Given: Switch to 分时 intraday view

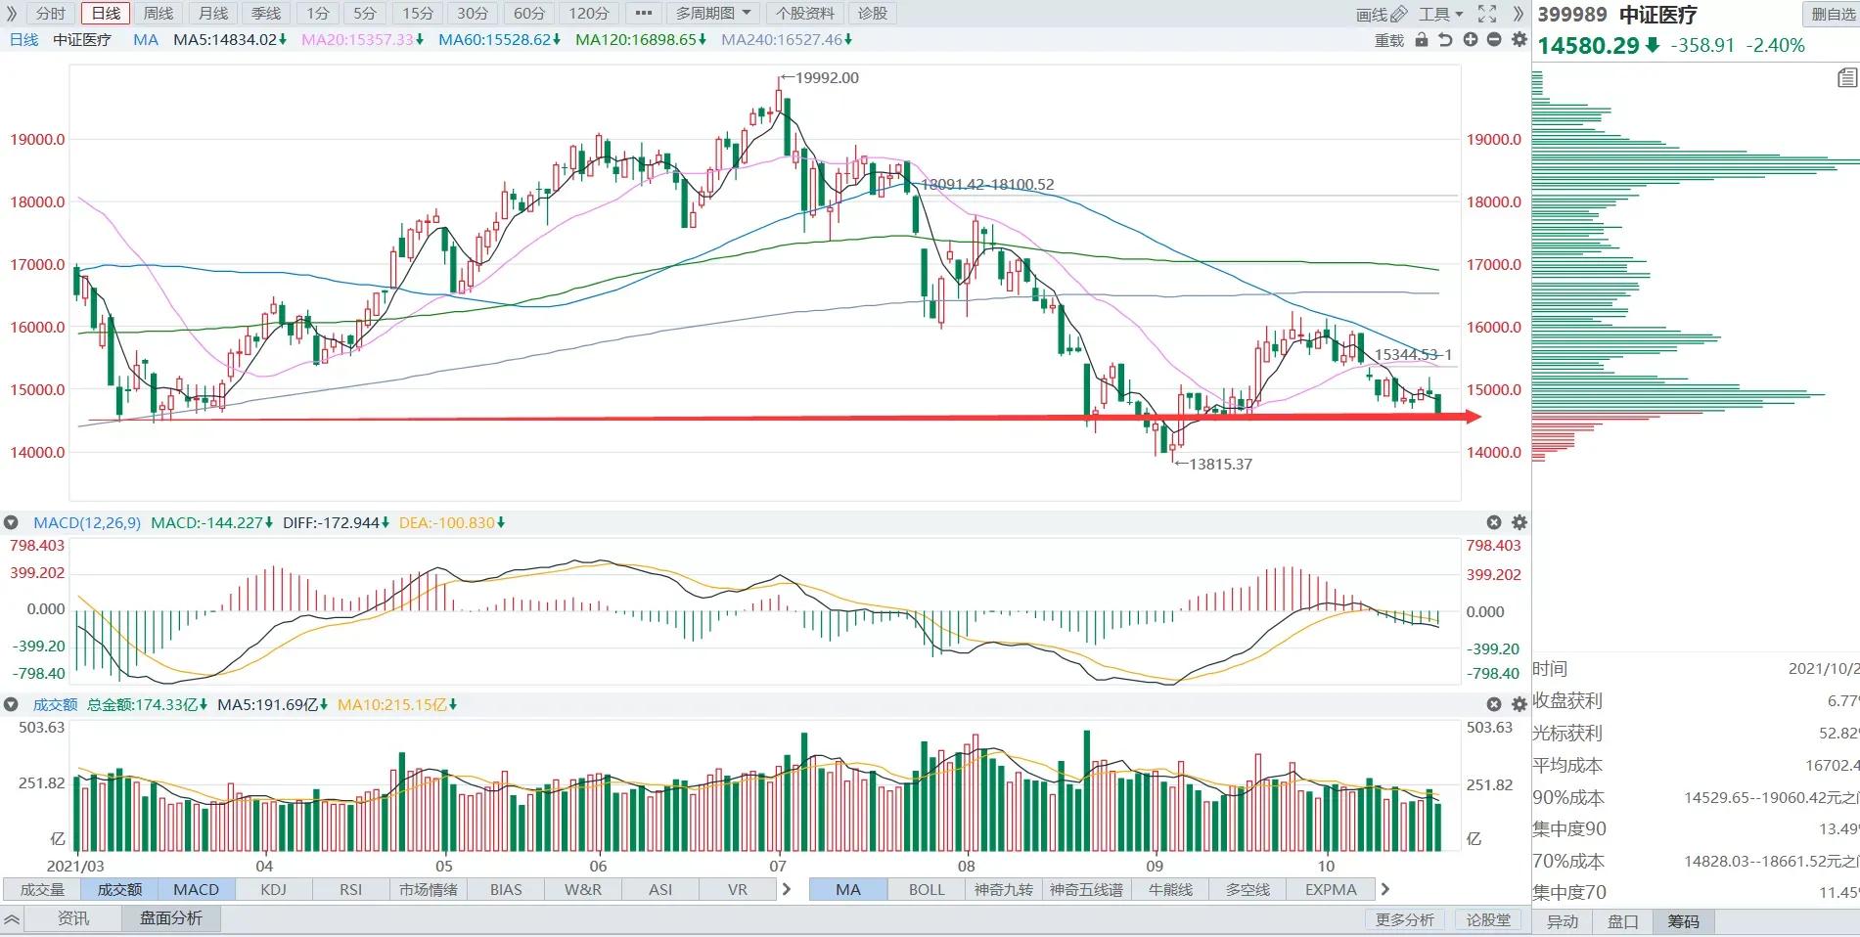Looking at the screenshot, I should 51,14.
